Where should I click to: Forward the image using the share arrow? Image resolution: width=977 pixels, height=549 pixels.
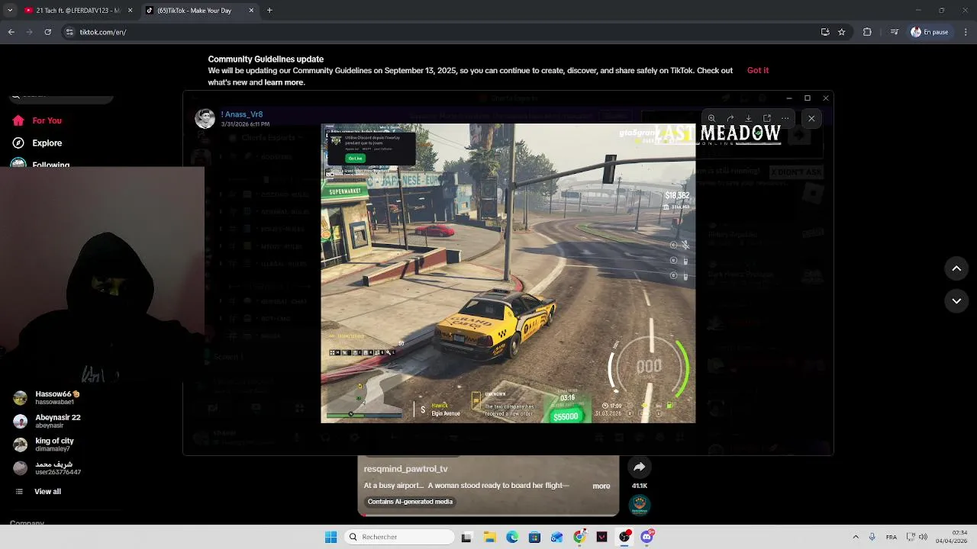tap(730, 118)
